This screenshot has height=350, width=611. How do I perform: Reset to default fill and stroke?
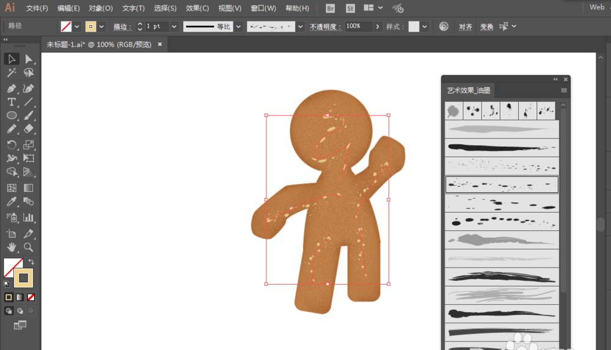(x=7, y=284)
